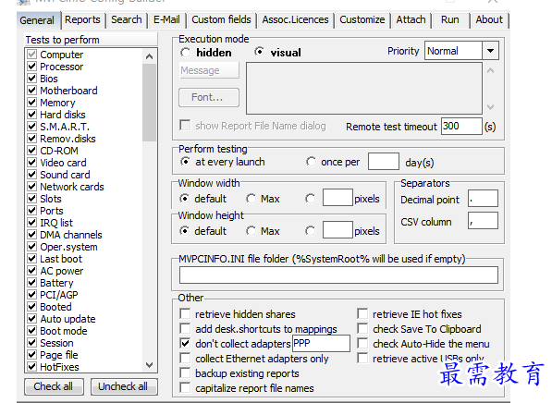
Task: Click the Check all button
Action: coord(54,386)
